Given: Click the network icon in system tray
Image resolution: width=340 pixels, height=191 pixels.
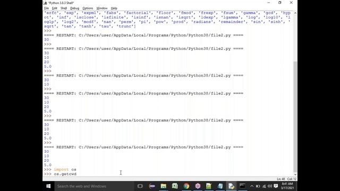Looking at the screenshot, I should 264,186.
